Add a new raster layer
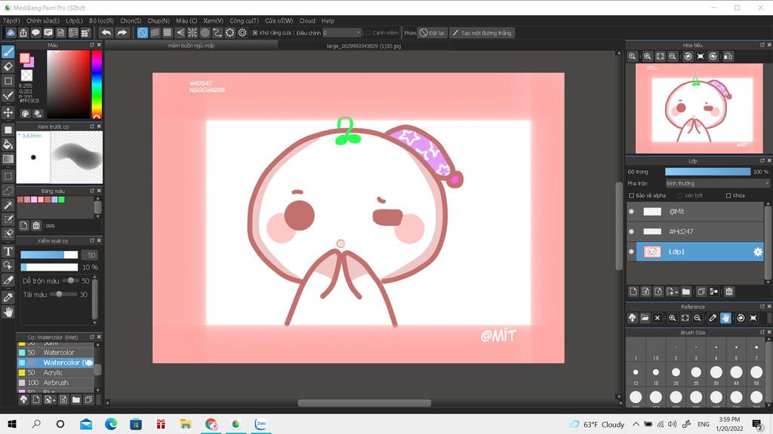Image resolution: width=773 pixels, height=434 pixels. point(633,292)
